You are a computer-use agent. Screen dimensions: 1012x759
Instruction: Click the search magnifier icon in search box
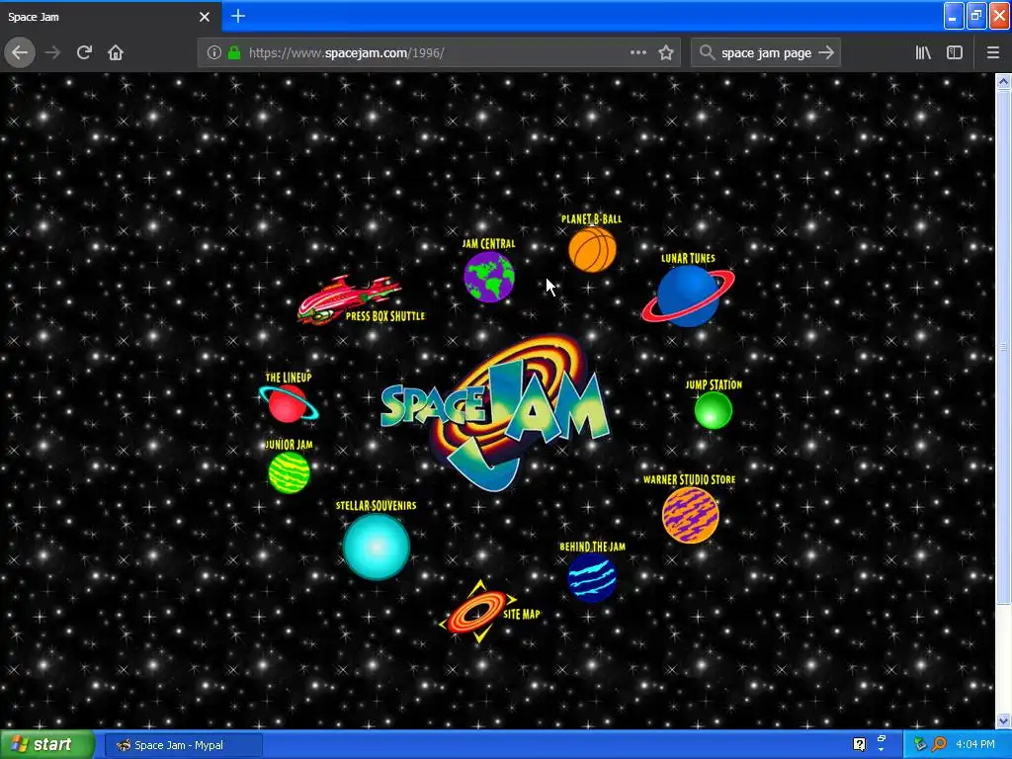[x=707, y=53]
